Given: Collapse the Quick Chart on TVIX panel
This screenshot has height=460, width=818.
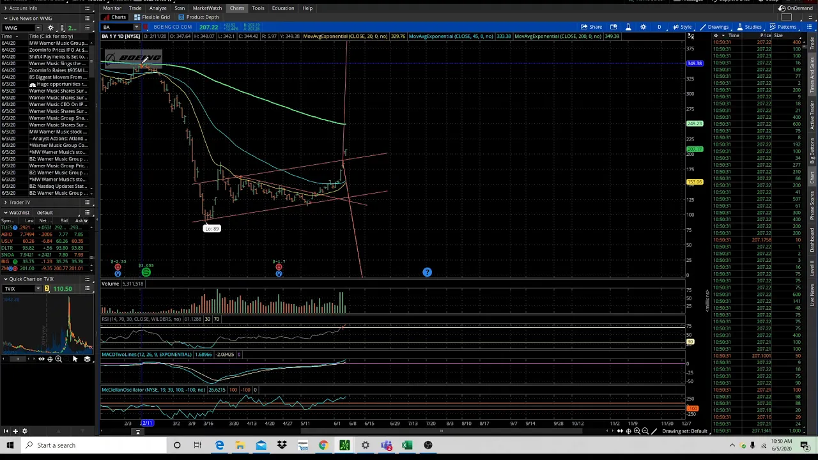Looking at the screenshot, I should tap(5, 279).
